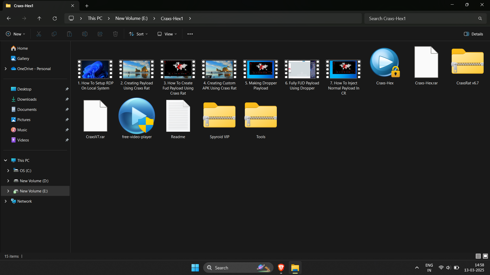Select the CraxsRat v6.7 zipped folder

tap(468, 66)
